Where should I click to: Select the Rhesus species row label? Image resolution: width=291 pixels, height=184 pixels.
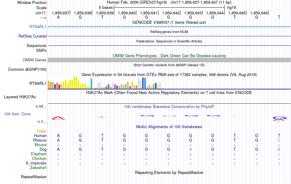click(40, 140)
